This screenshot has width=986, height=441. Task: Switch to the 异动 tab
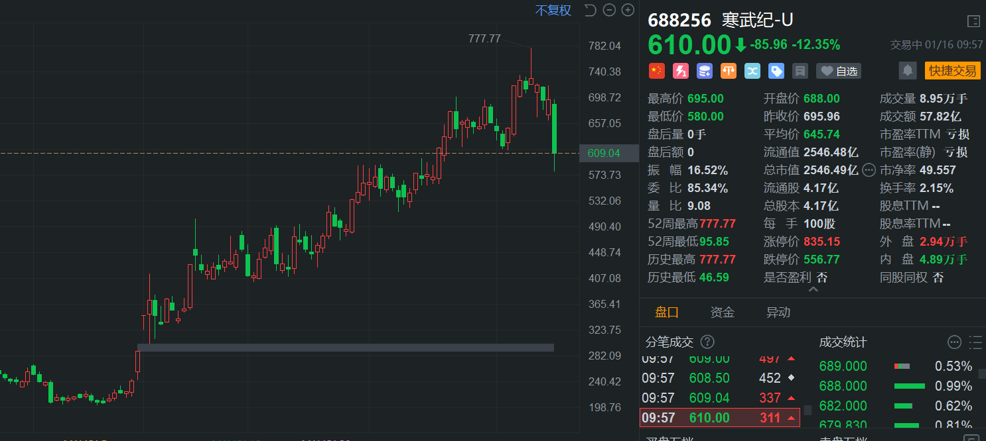pos(778,313)
